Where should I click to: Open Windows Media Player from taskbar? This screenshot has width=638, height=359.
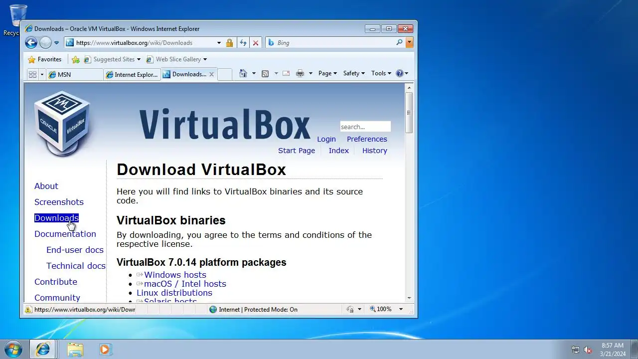click(105, 350)
